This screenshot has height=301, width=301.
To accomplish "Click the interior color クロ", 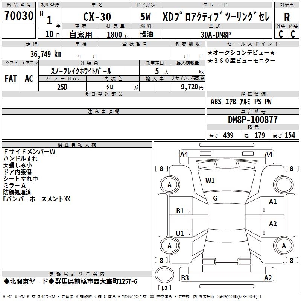I will [x=110, y=87].
